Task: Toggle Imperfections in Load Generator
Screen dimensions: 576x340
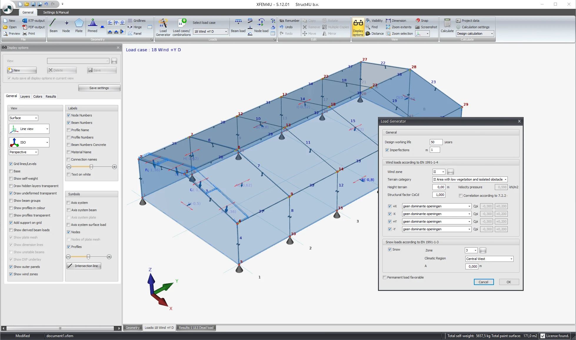Action: [x=387, y=150]
